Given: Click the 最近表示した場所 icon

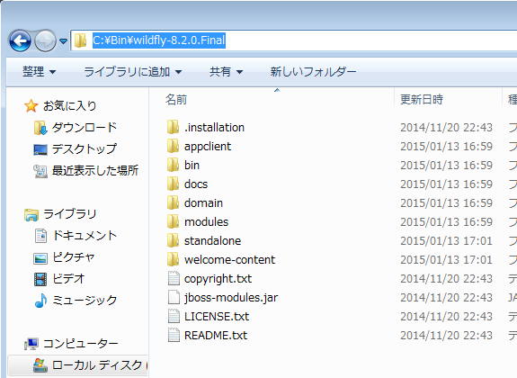Looking at the screenshot, I should [40, 171].
